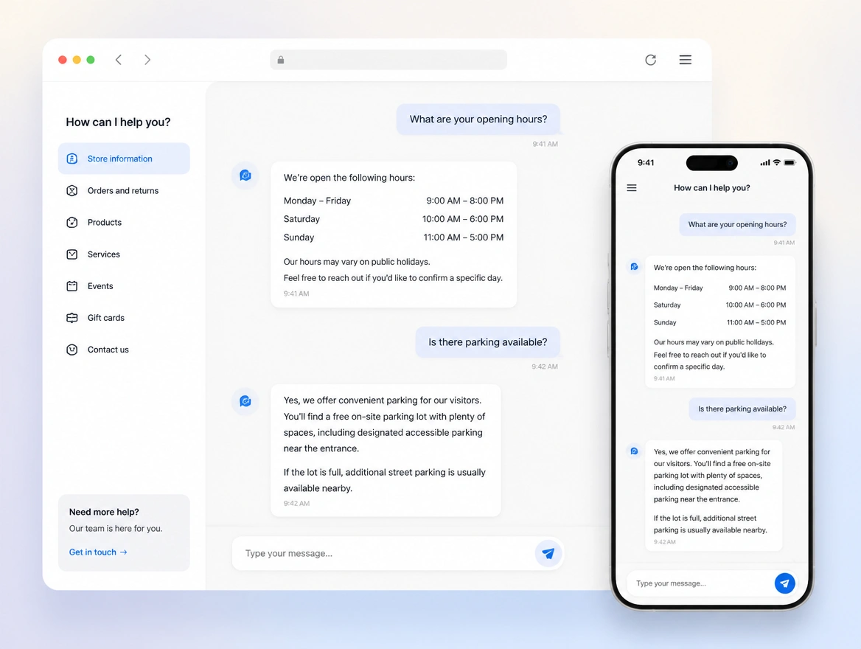
Task: Click bot avatar beside parking reply on desktop
Action: pos(245,401)
